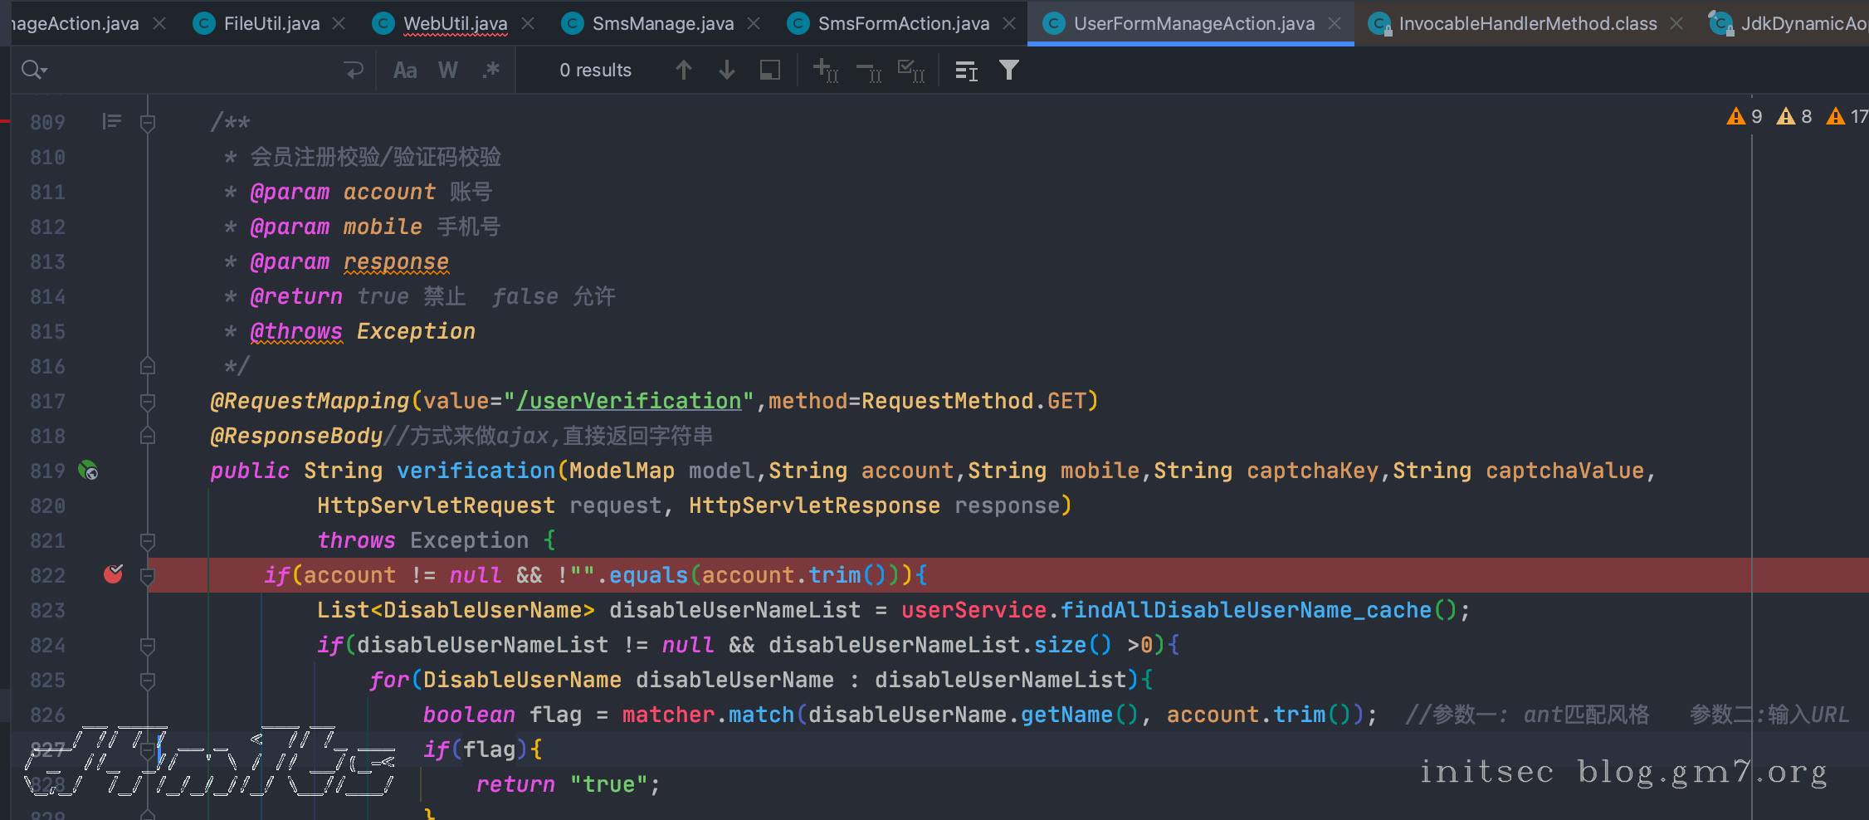
Task: Unselect occurrence icon in find bar
Action: point(868,71)
